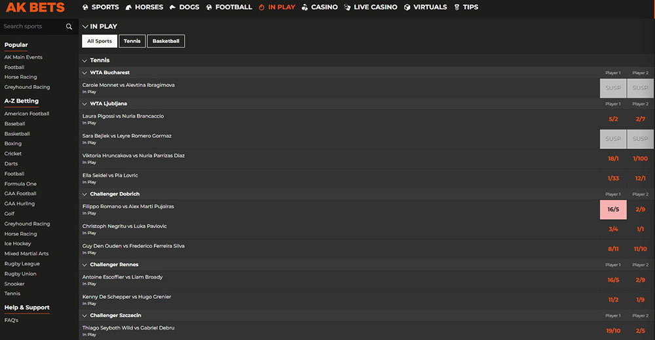
Task: Collapse the Tennis section chevron
Action: point(84,61)
